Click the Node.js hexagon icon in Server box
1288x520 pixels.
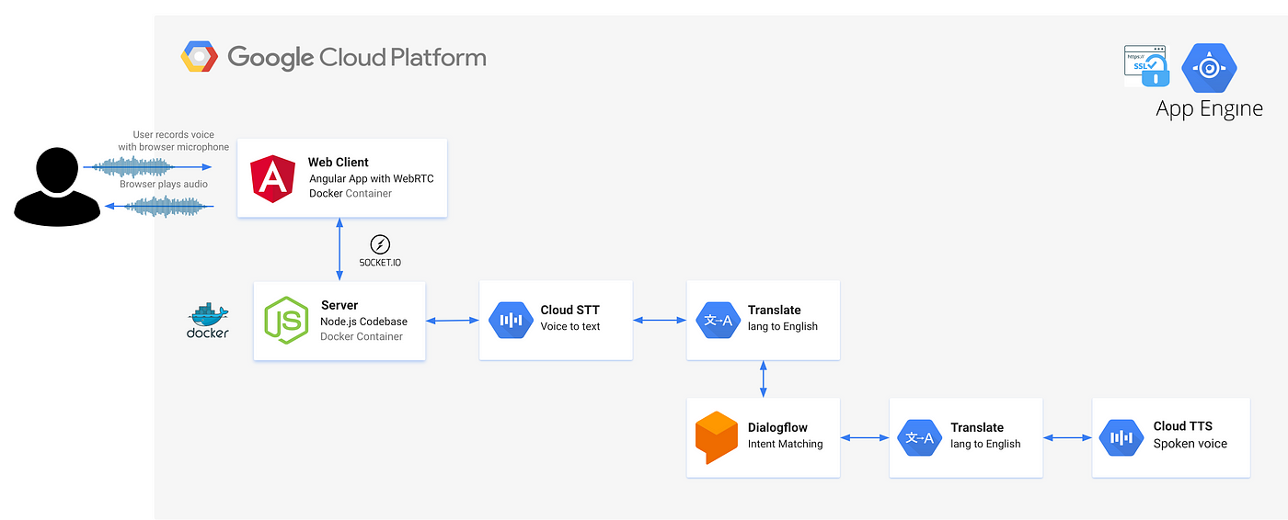point(286,321)
